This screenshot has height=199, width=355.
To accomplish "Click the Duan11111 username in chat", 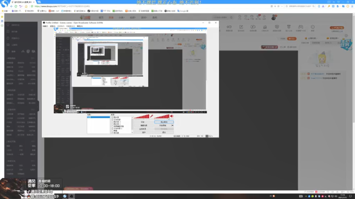I will (316, 78).
